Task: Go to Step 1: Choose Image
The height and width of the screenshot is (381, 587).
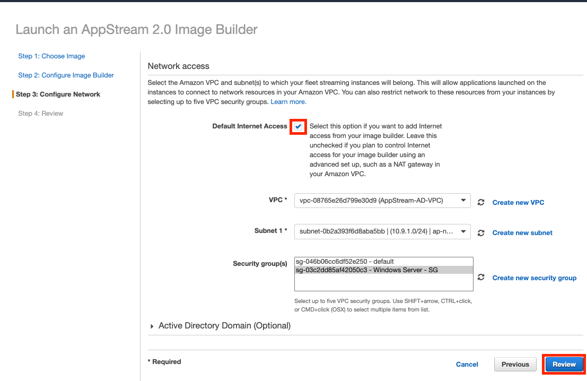Action: pos(51,56)
